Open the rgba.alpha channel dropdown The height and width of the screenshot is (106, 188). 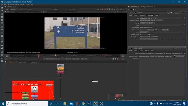[14, 9]
